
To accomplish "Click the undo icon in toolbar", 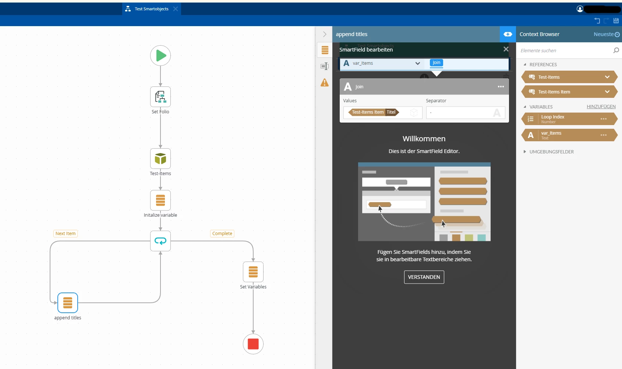I will tap(597, 21).
